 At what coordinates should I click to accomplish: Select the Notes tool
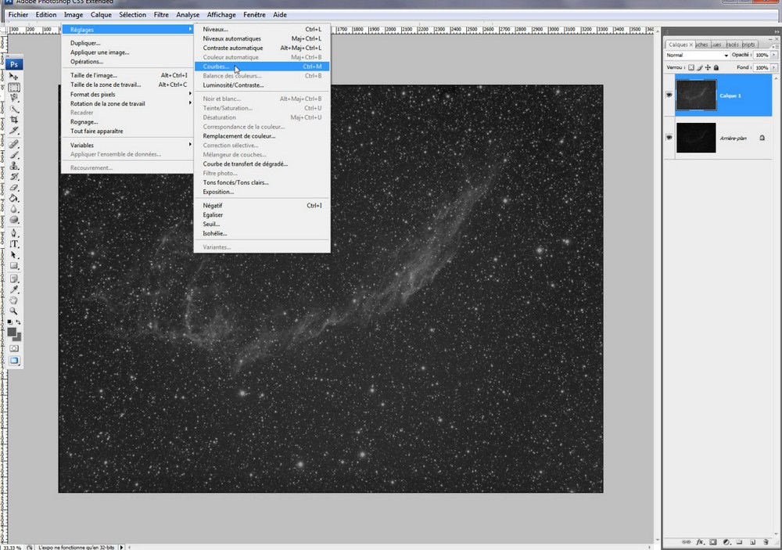(14, 279)
